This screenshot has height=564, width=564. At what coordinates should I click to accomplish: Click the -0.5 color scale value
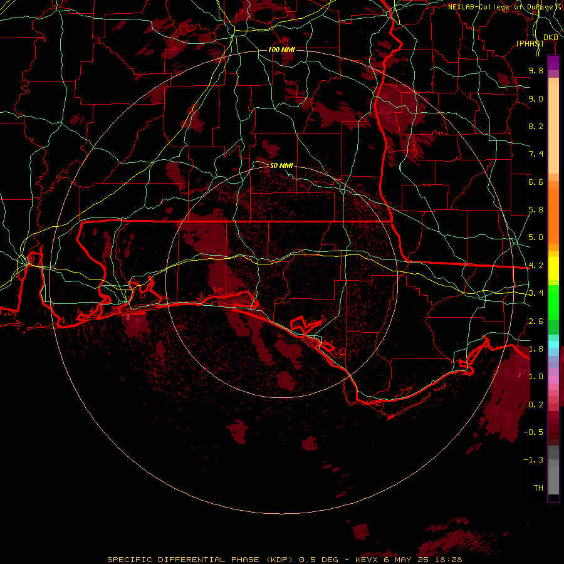[533, 432]
